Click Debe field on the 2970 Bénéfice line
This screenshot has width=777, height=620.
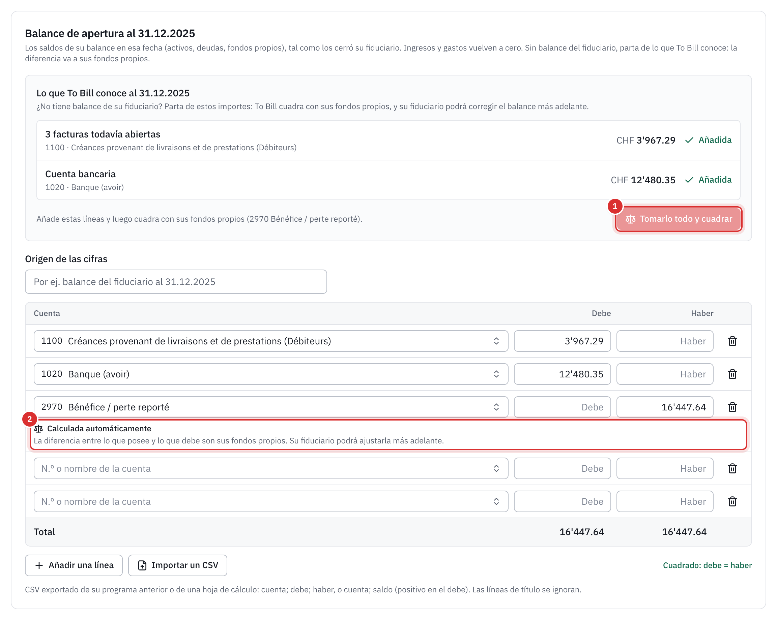pos(562,407)
